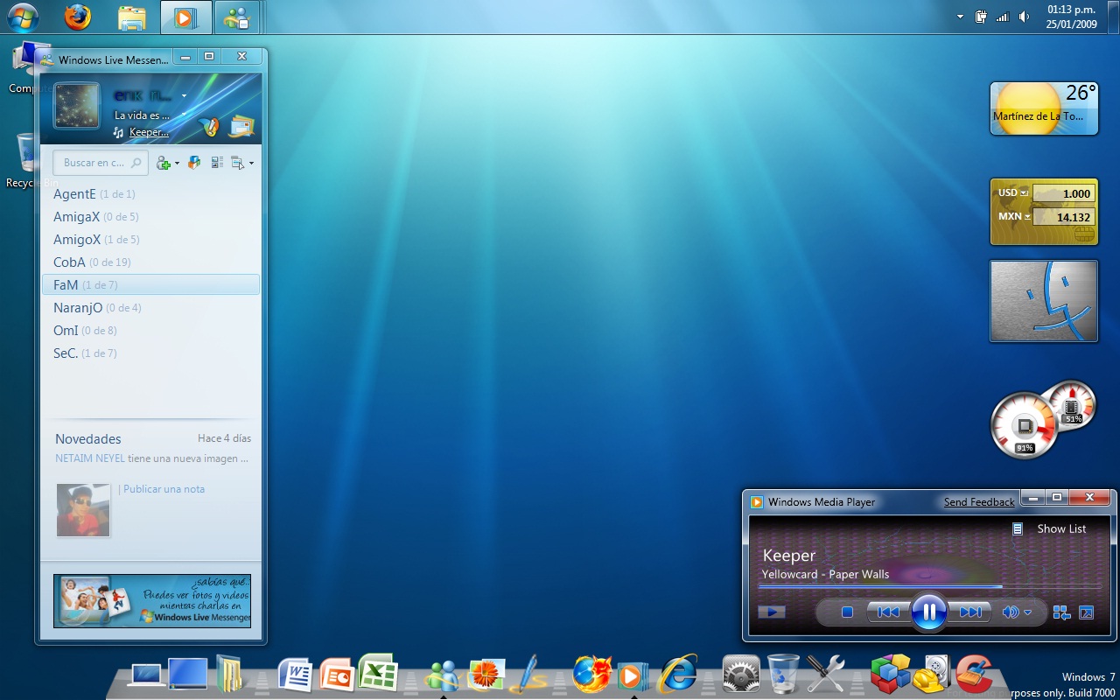
Task: Switch Media Player to library view
Action: [1061, 612]
